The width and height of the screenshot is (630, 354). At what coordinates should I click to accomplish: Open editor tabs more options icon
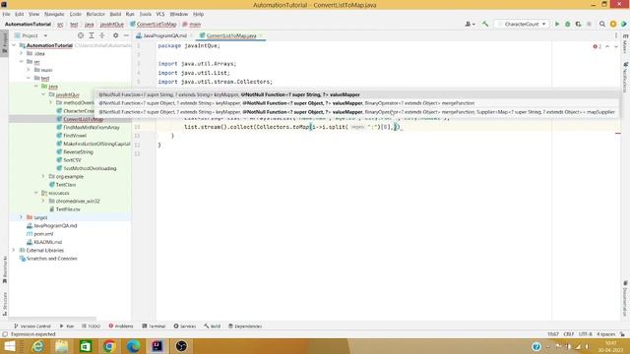point(616,35)
